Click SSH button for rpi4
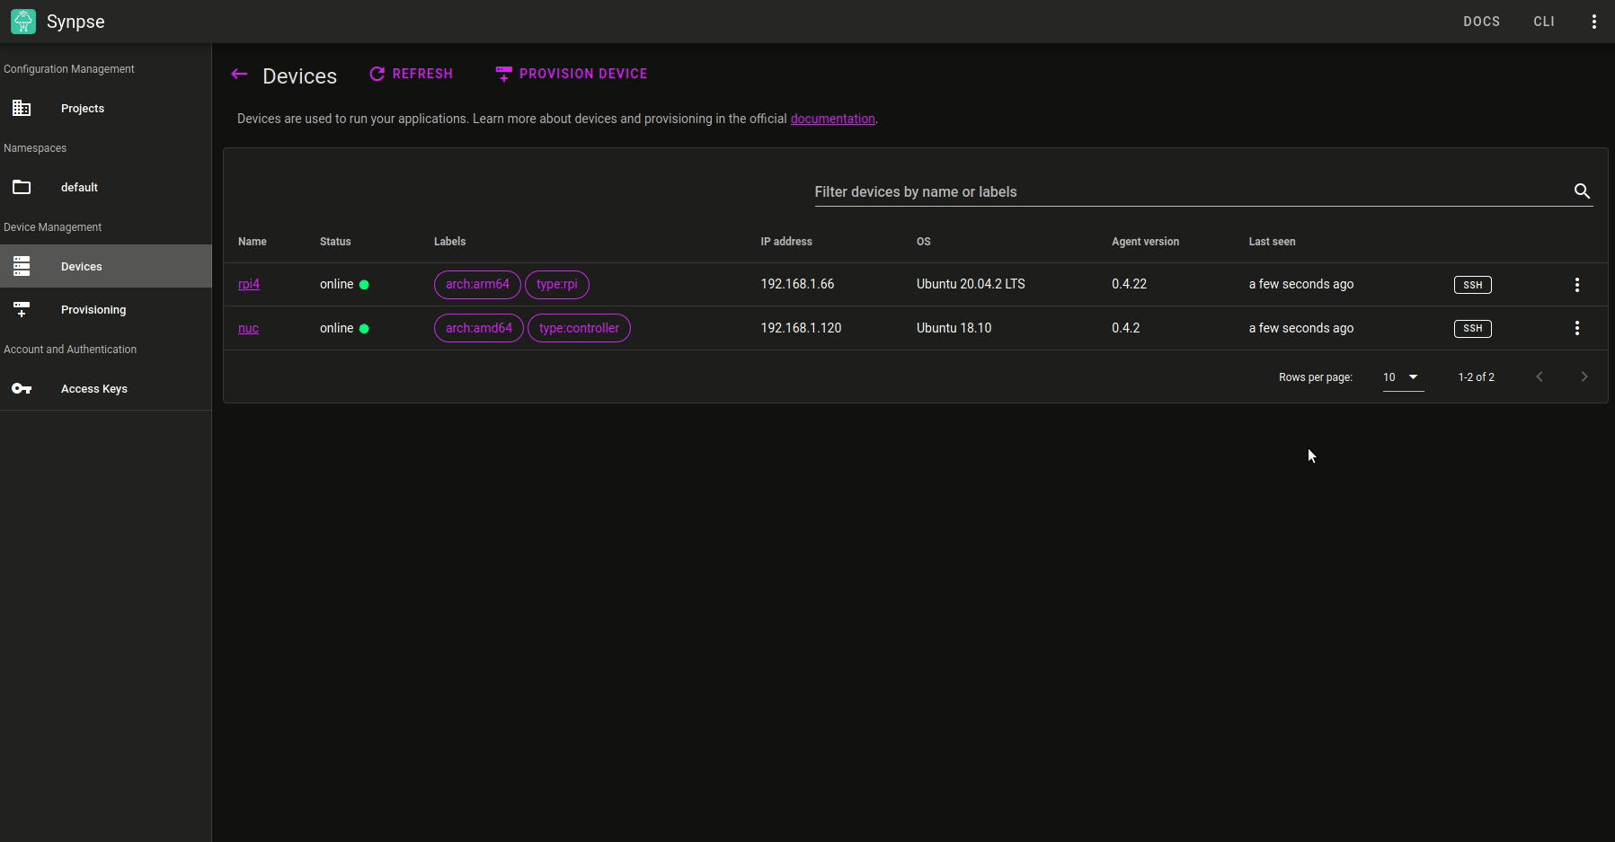 click(x=1472, y=285)
